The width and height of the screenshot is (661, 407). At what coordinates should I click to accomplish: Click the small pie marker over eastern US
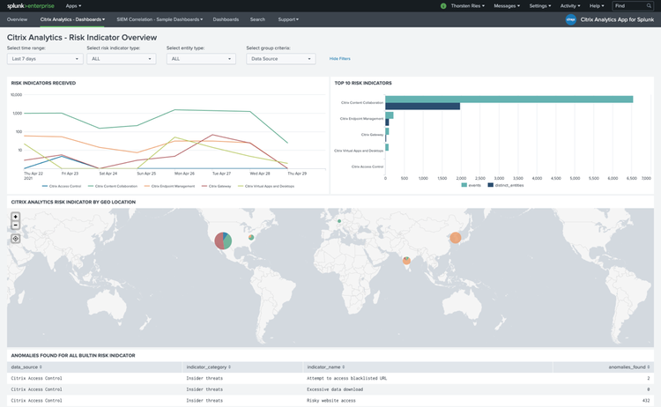(251, 238)
